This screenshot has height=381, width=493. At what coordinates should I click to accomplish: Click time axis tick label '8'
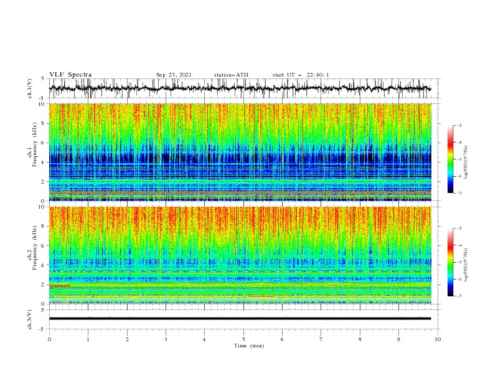click(360, 339)
